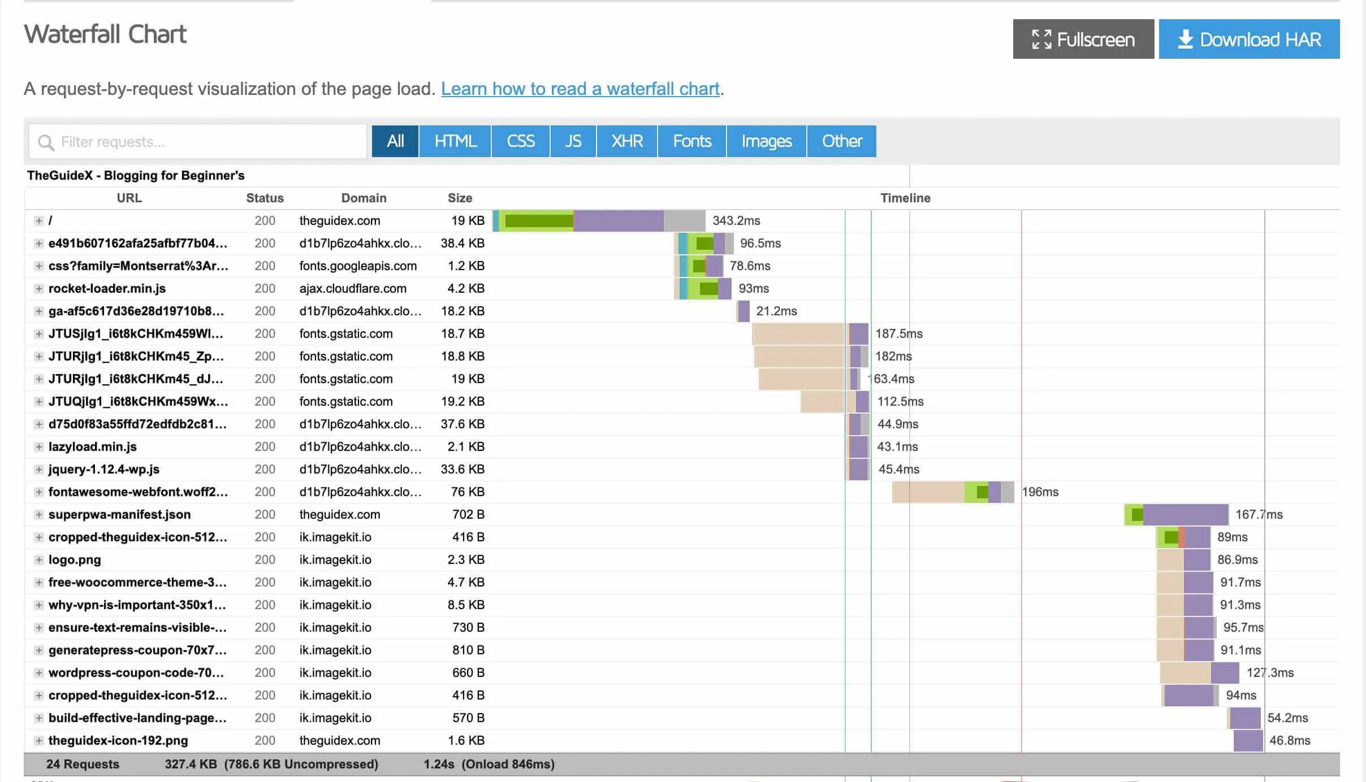This screenshot has height=782, width=1366.
Task: Show only Images requests
Action: pyautogui.click(x=766, y=141)
